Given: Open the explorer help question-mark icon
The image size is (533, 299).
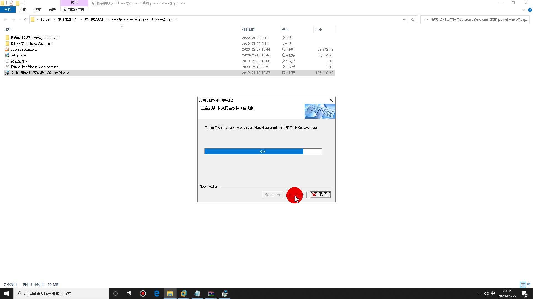Looking at the screenshot, I should coord(530,10).
